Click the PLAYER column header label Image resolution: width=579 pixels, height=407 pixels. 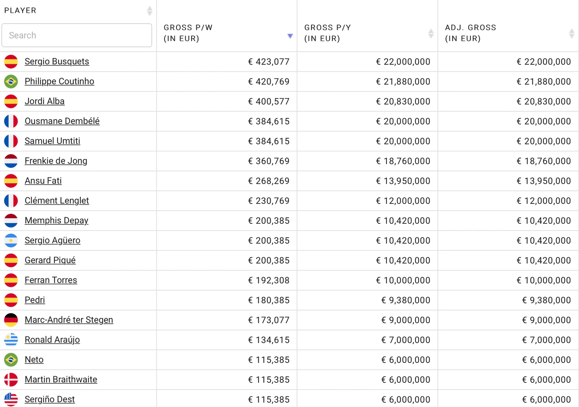pos(20,10)
